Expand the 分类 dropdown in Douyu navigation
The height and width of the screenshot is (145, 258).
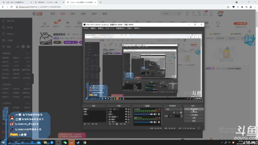(x=73, y=14)
